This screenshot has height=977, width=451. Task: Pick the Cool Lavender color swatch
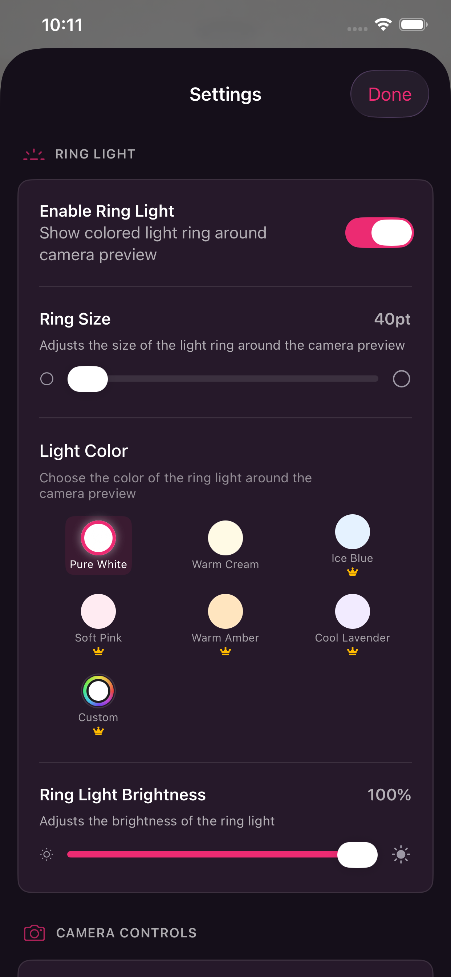[352, 611]
